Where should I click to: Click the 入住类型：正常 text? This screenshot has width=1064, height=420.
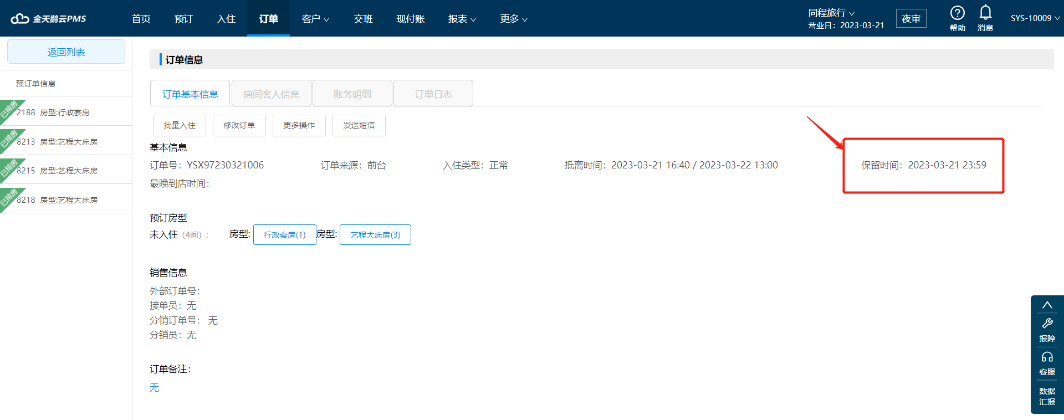click(475, 165)
